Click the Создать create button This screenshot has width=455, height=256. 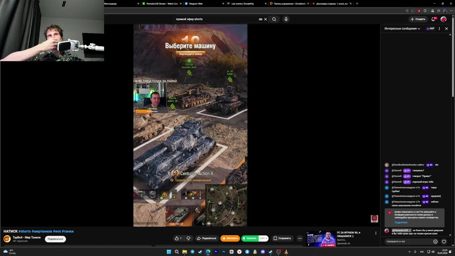[x=418, y=19]
